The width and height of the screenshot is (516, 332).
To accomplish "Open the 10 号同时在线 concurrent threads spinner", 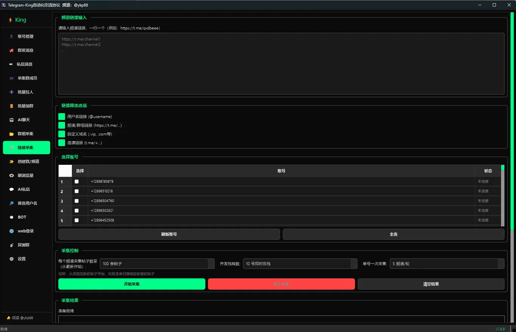I will 300,264.
